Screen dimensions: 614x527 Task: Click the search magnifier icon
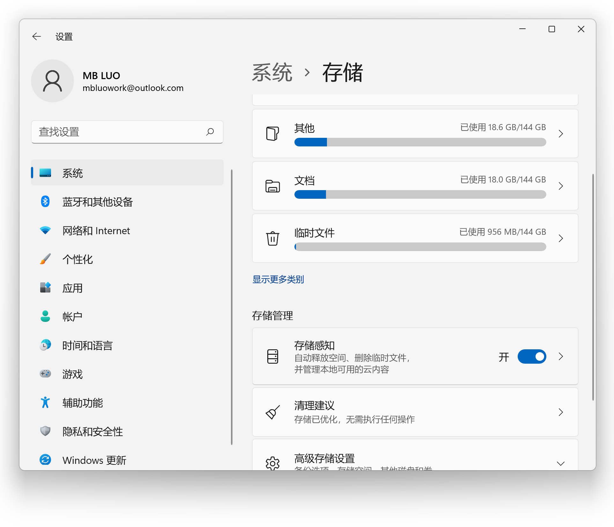210,132
